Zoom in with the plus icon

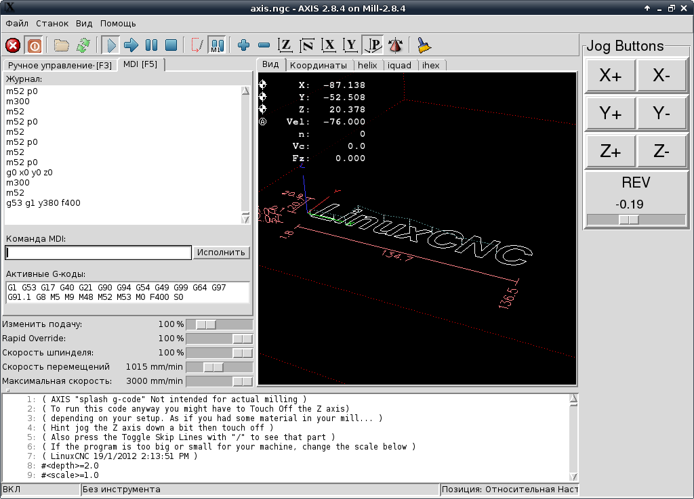[244, 45]
